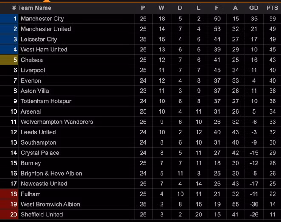Click the Manchester City team name
Image resolution: width=281 pixels, height=222 pixels.
tap(42, 19)
